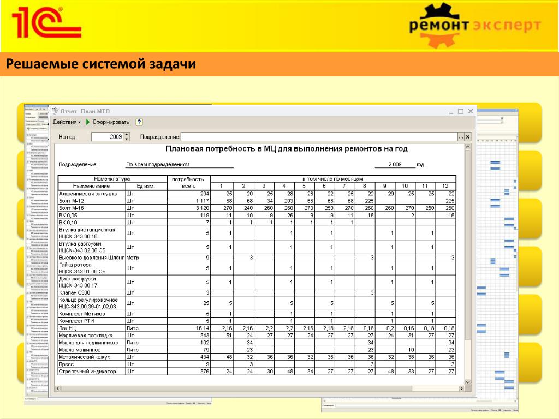
Task: Click the report document icon in title bar
Action: point(55,111)
